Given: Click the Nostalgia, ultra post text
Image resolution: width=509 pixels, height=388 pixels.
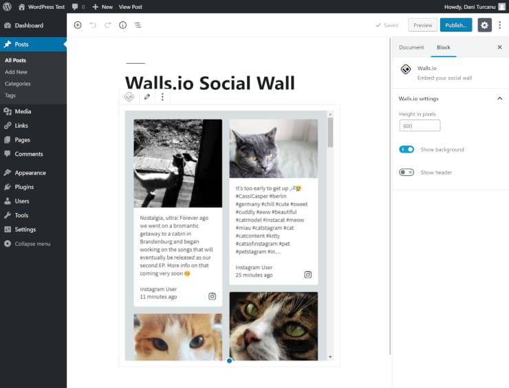Looking at the screenshot, I should [x=176, y=245].
